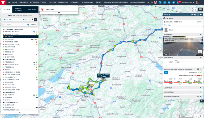The image size is (204, 118).
Task: Toggle the Quick Info radio button
Action: [43, 9]
